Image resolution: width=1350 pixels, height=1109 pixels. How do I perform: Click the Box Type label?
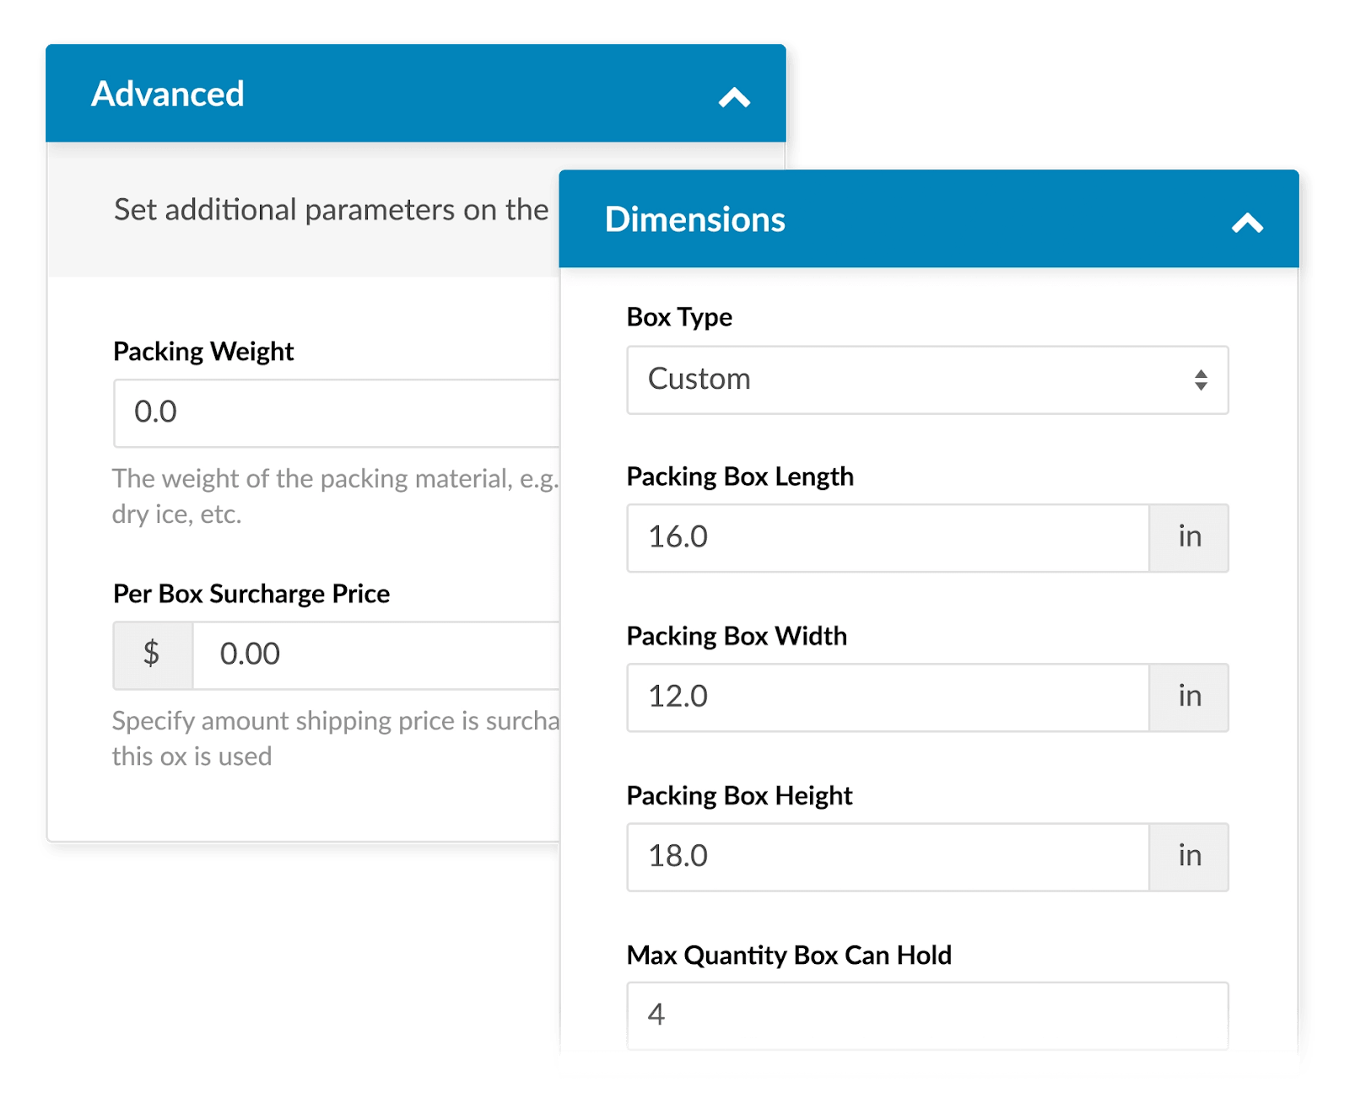pos(679,317)
